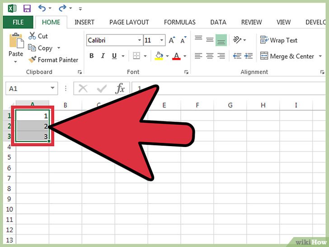Screen dimensions: 329x247
Task: Switch to the HOME tab
Action: (x=51, y=22)
